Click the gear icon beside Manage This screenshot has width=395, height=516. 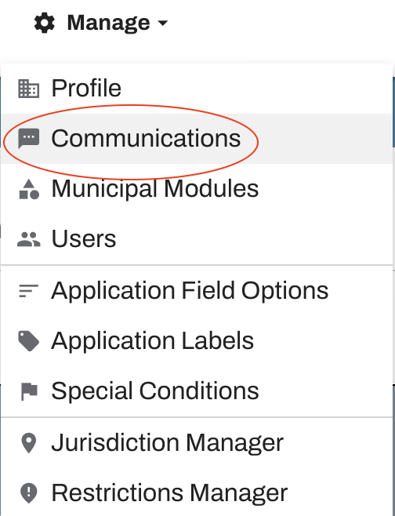point(45,23)
